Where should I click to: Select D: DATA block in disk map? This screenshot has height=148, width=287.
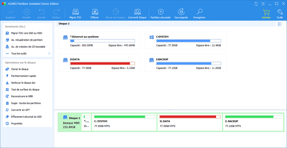[x=190, y=122]
